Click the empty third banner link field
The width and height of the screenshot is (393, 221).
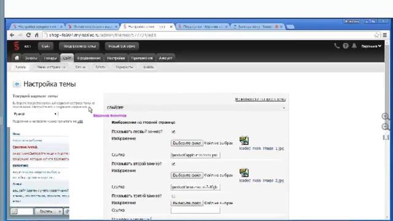[195, 211]
